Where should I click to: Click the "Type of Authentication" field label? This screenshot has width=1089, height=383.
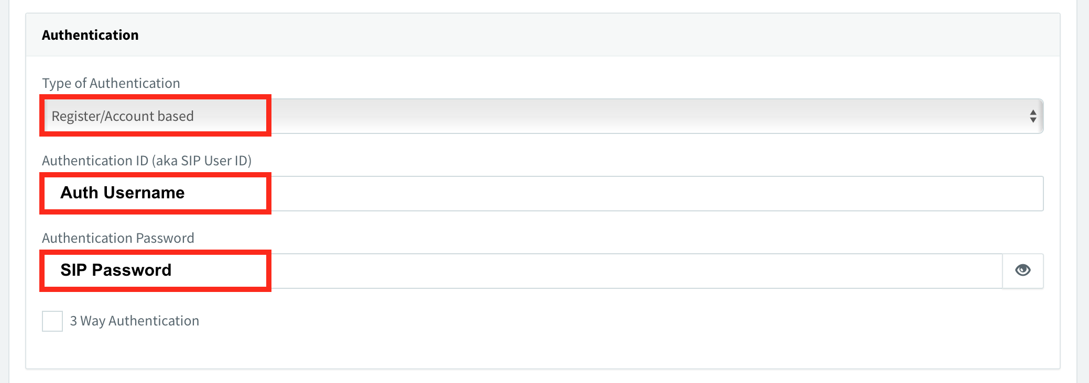tap(111, 83)
